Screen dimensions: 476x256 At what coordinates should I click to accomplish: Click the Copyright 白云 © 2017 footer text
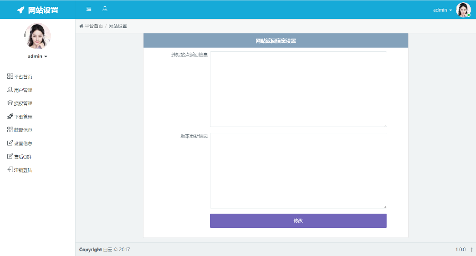104,249
